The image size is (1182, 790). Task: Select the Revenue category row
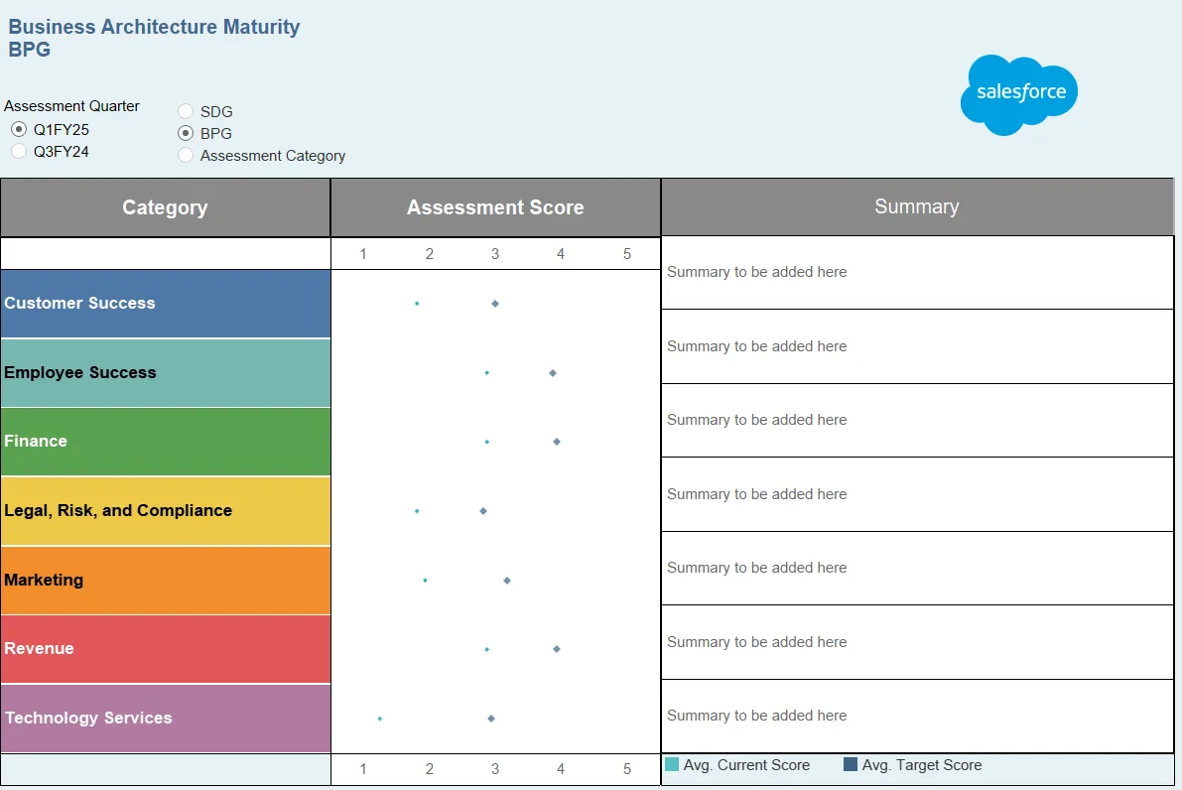[166, 649]
